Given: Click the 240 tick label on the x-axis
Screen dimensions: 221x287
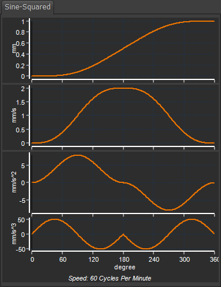Looking at the screenshot, I should 154,259.
